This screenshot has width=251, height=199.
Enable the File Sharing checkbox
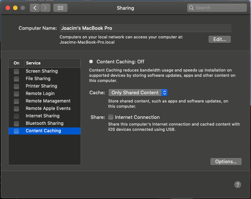pos(16,79)
